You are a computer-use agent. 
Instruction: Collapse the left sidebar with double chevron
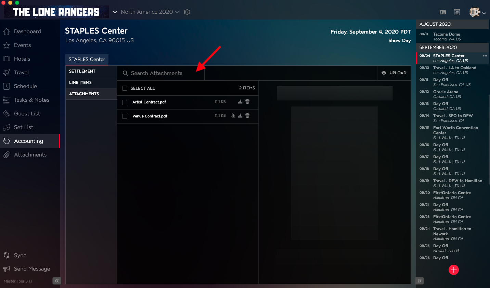(56, 281)
